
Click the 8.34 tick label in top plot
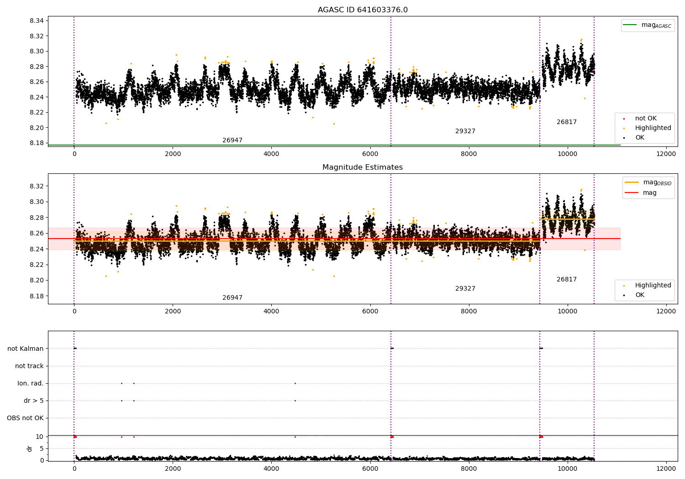click(x=36, y=21)
